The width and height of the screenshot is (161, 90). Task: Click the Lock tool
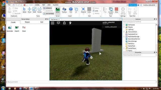tap(95, 11)
